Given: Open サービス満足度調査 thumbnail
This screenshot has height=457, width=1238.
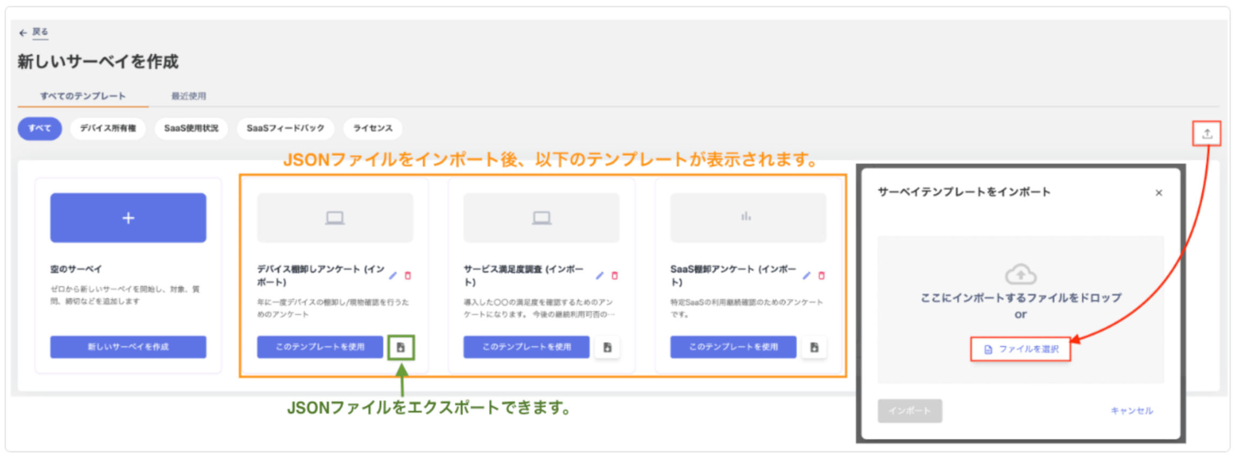Looking at the screenshot, I should (x=541, y=218).
